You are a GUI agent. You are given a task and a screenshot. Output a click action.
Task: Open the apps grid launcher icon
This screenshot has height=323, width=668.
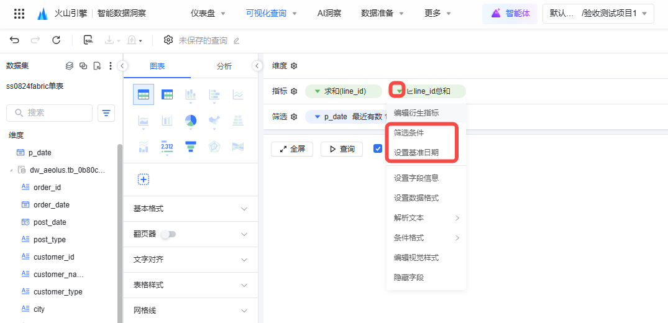(x=19, y=13)
